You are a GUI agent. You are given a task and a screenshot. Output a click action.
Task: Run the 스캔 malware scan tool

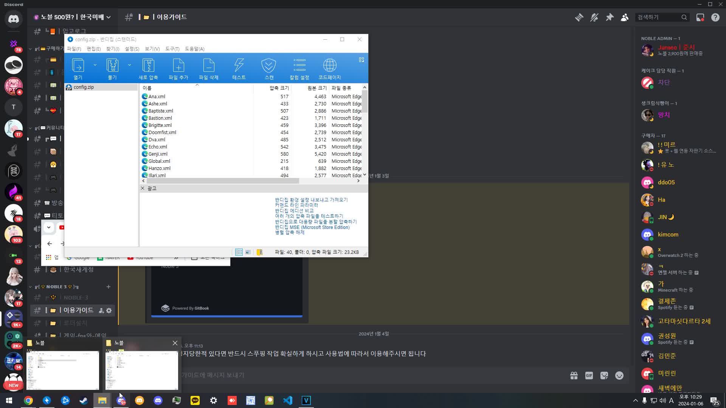tap(269, 68)
